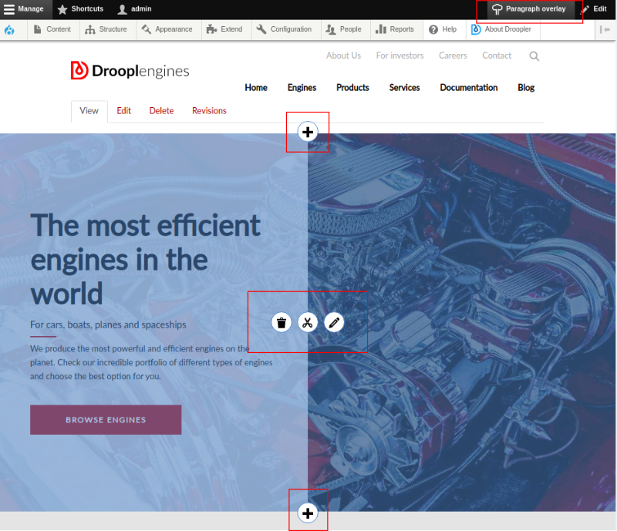Screen dimensions: 617x531
Task: Add a paragraph with the top plus icon
Action: tap(308, 132)
